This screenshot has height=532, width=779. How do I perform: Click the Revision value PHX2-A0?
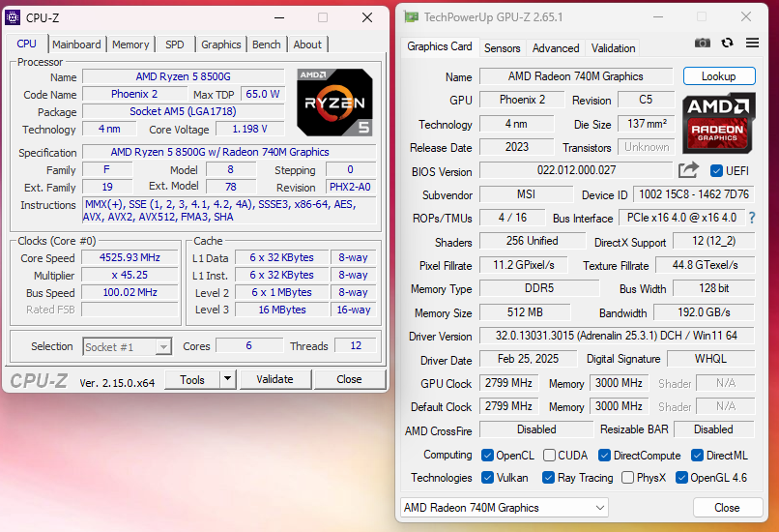point(351,187)
